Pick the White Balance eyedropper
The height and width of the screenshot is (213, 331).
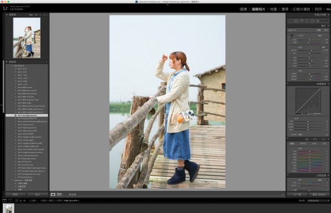pos(291,36)
